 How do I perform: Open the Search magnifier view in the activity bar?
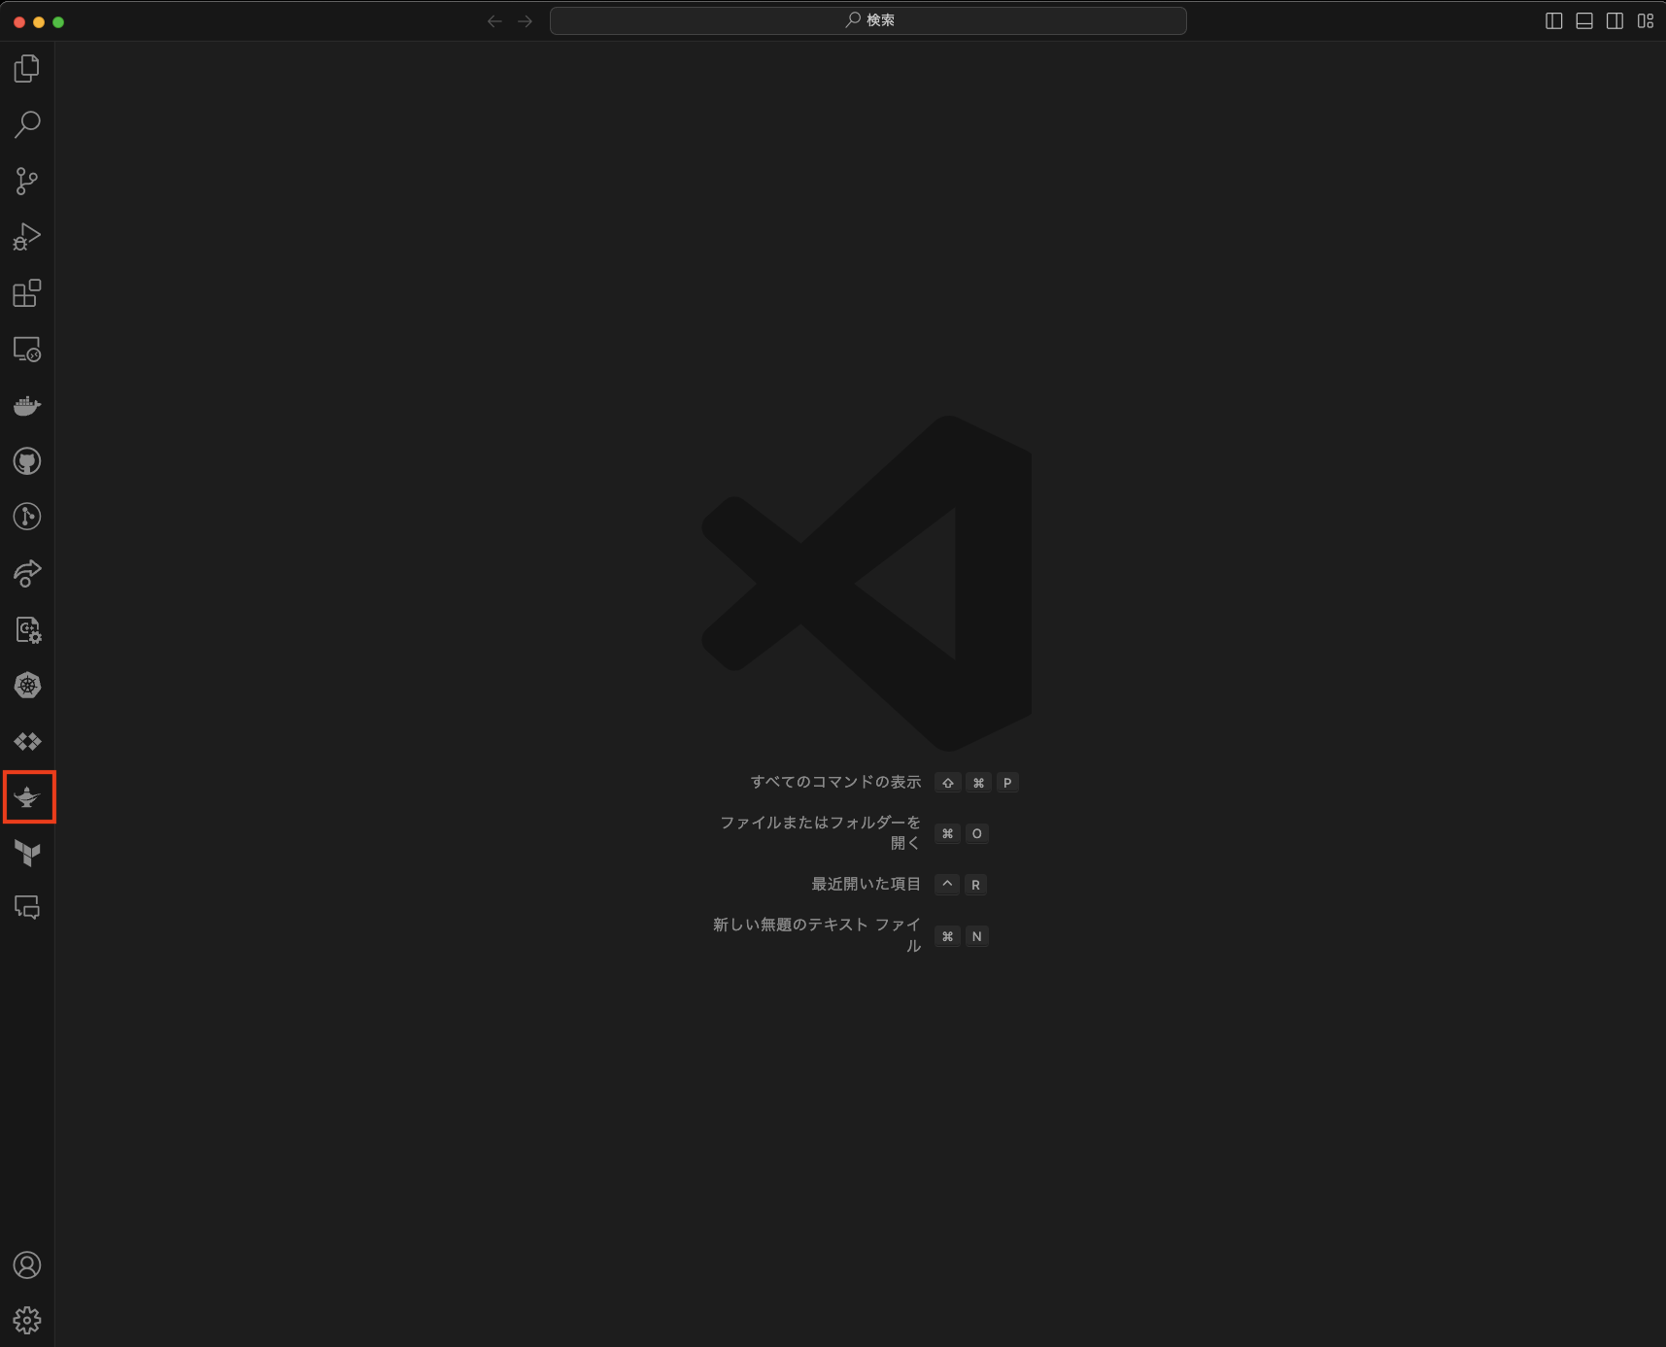(27, 124)
